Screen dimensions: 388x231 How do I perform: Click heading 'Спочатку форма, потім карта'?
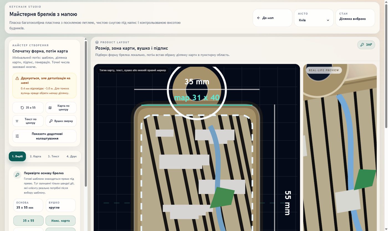click(x=40, y=51)
